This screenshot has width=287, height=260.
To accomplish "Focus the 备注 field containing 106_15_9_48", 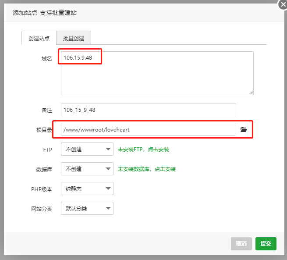I will tap(148, 110).
